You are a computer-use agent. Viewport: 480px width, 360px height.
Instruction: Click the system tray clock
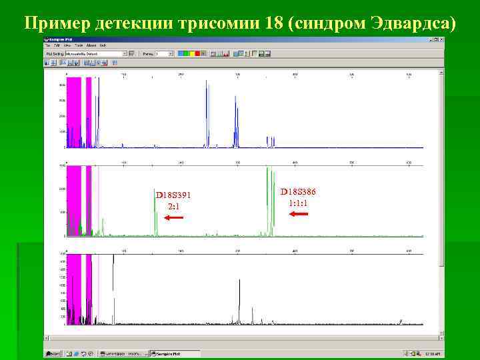(433, 354)
